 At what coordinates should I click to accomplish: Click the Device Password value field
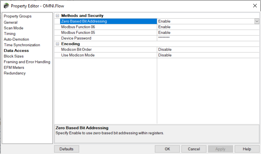pyautogui.click(x=208, y=38)
